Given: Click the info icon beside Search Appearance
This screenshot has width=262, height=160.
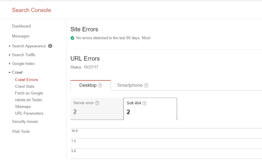Looking at the screenshot, I should click(x=50, y=46).
